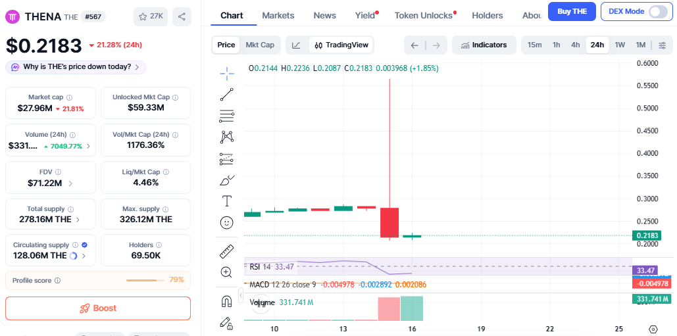
Task: Select the Mkt Cap chart toggle
Action: [260, 45]
